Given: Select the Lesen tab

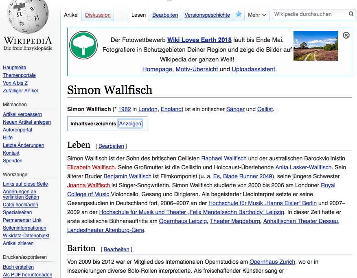Looking at the screenshot, I should tap(138, 15).
